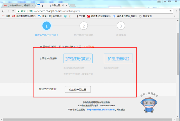
Task: Click the browser back arrow
Action: coord(3,11)
